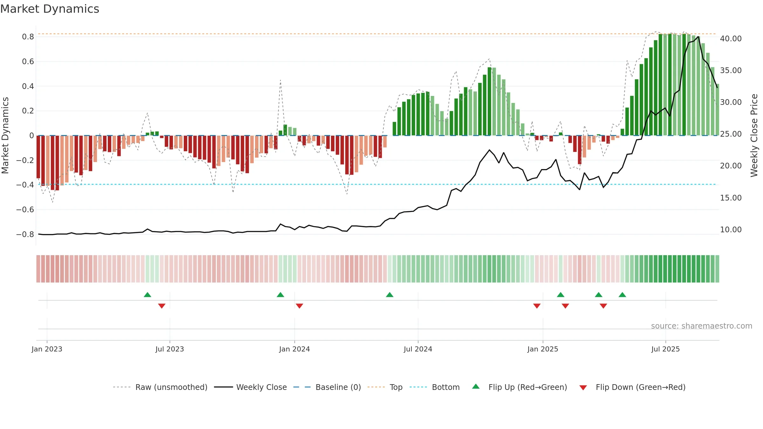Toggle Raw (unsmoothed) legend entry
763x429 pixels.
tap(160, 387)
